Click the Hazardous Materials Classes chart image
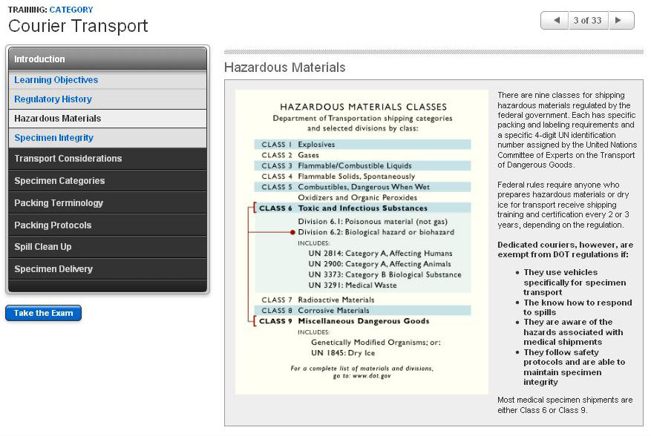 [x=362, y=242]
